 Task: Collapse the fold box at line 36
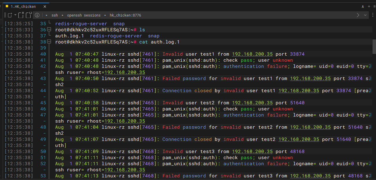pyautogui.click(x=49, y=30)
